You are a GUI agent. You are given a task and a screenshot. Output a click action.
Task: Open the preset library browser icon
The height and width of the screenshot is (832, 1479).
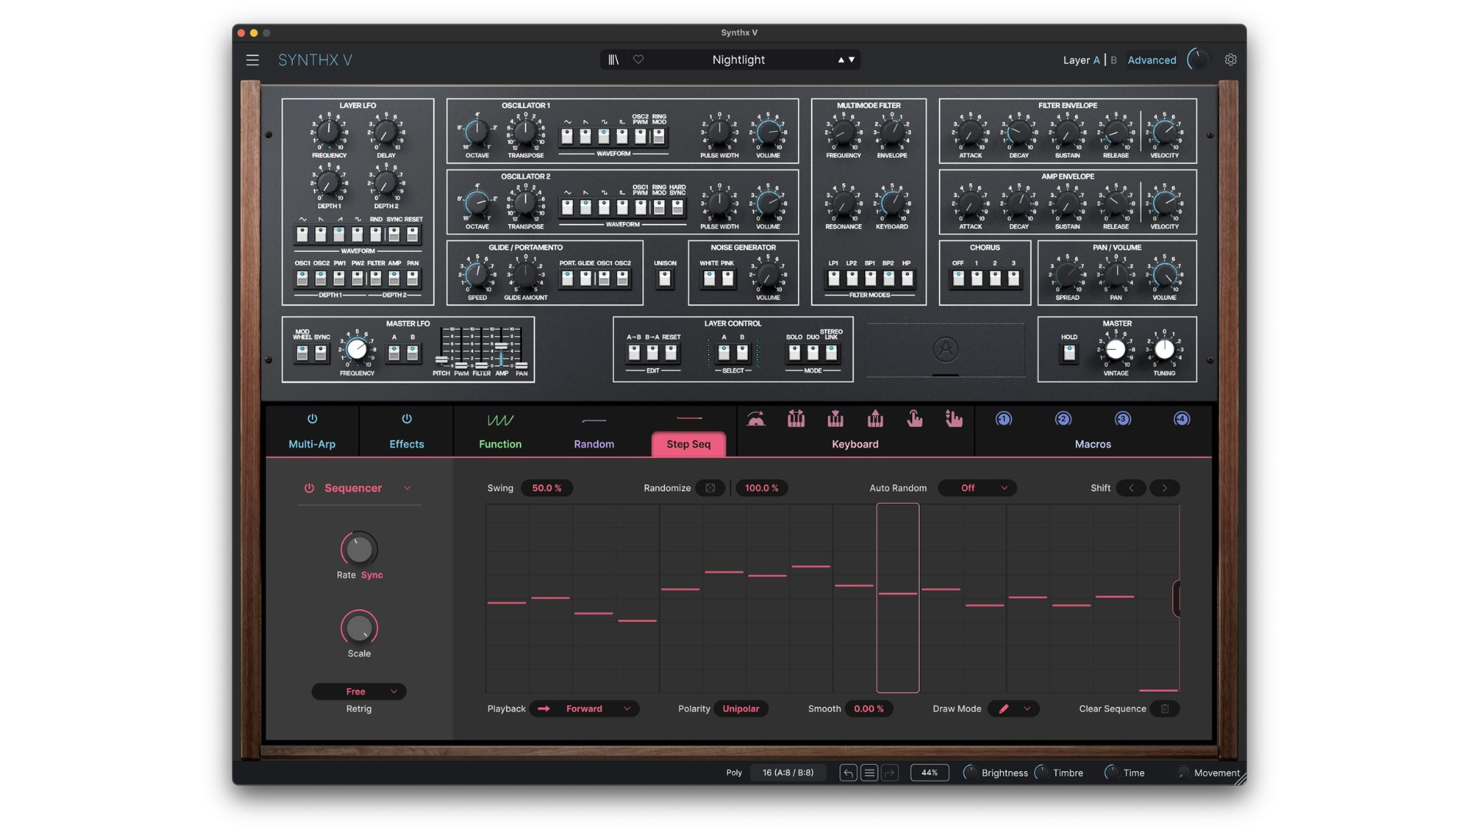tap(613, 59)
